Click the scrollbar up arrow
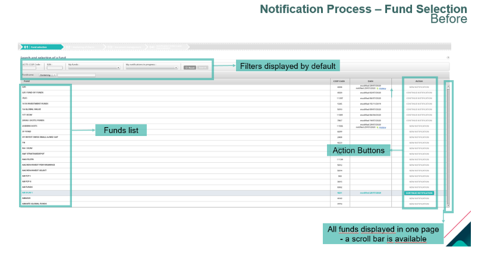Screen dimensions: 478x256 [448, 85]
